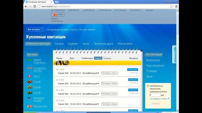Viewport: 202px width, 113px height.
Task: Click the scrollbar down arrow
Action: pyautogui.click(x=177, y=110)
